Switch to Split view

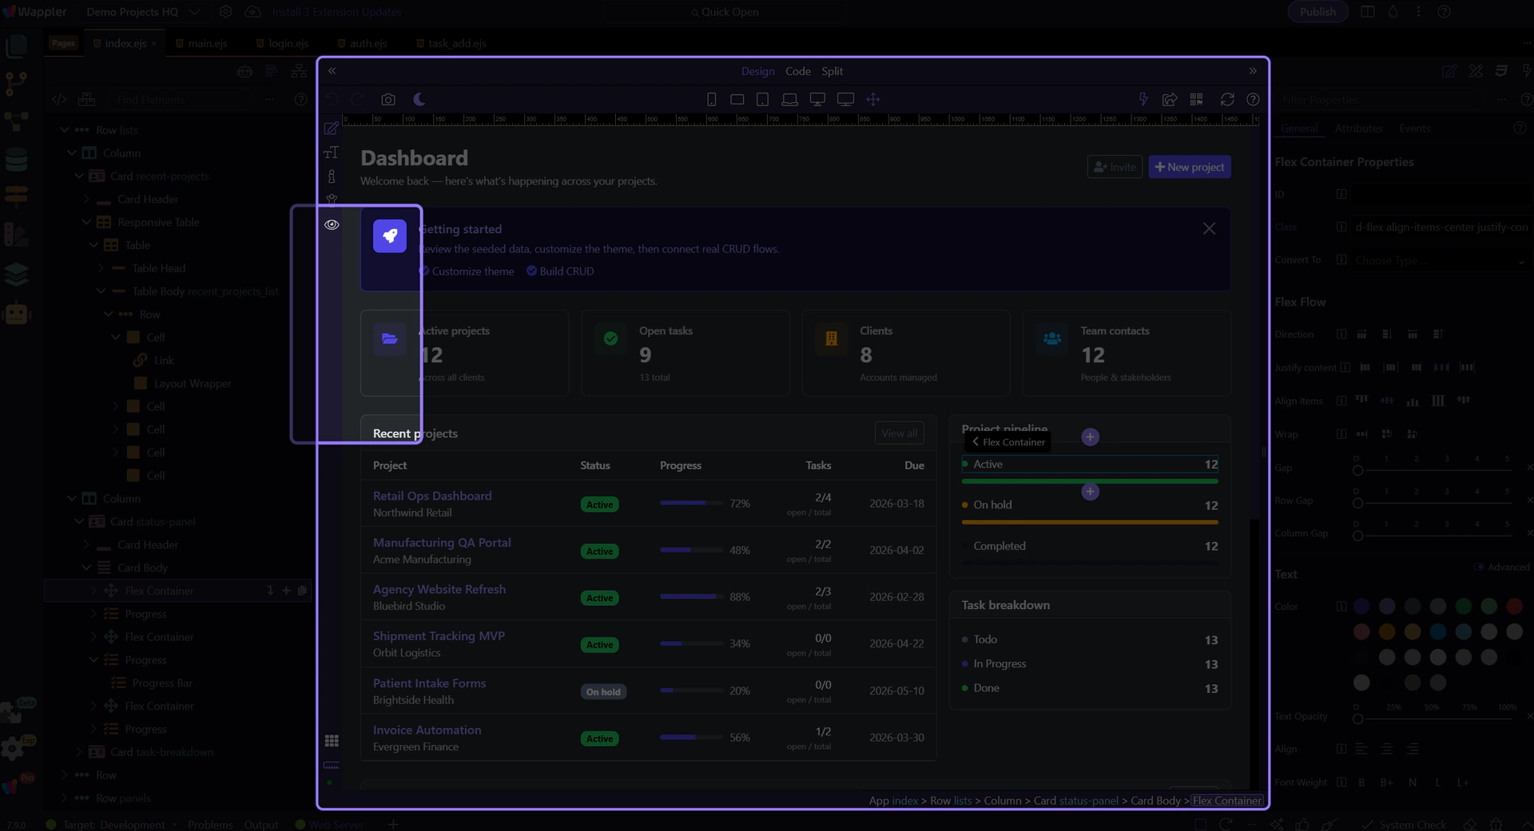click(832, 71)
